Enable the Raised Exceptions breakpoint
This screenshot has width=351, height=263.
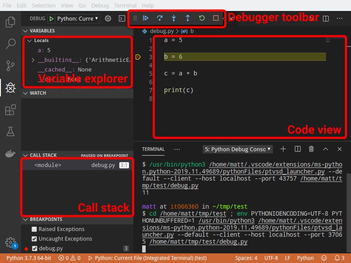click(33, 229)
